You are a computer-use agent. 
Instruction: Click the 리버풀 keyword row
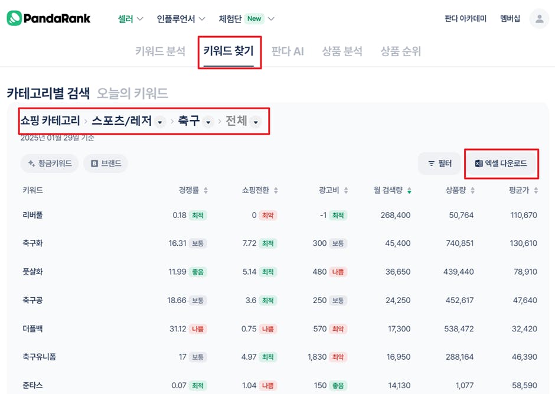tap(32, 215)
